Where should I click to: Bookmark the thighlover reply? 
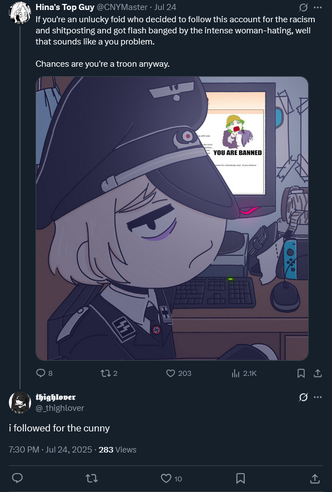click(x=240, y=478)
